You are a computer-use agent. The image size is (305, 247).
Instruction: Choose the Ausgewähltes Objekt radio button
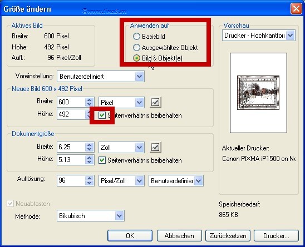point(136,47)
